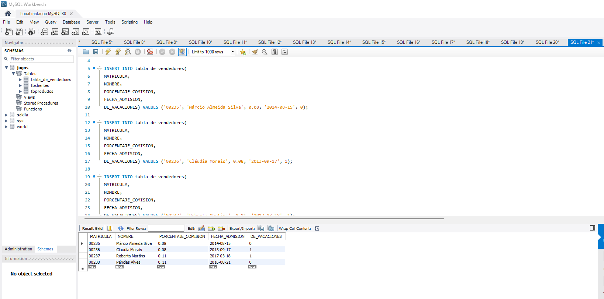Stop the query being executed

[x=138, y=52]
